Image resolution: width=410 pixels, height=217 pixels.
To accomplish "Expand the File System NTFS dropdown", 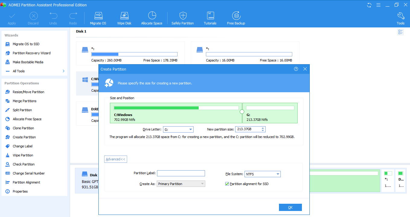I will point(278,174).
